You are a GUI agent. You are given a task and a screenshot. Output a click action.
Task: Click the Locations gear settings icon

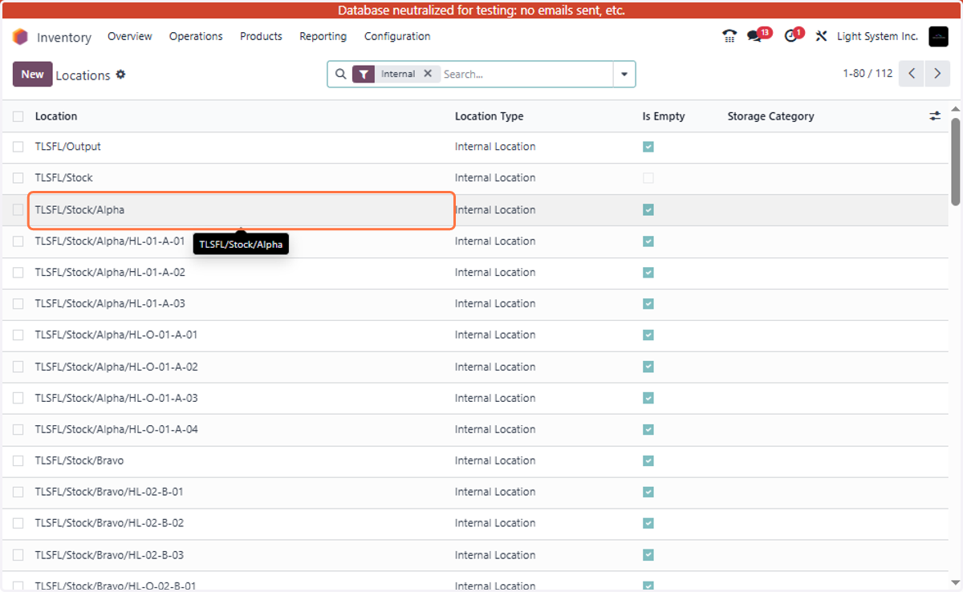(x=120, y=75)
